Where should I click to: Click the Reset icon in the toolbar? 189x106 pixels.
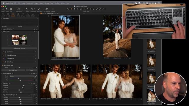pos(27,9)
